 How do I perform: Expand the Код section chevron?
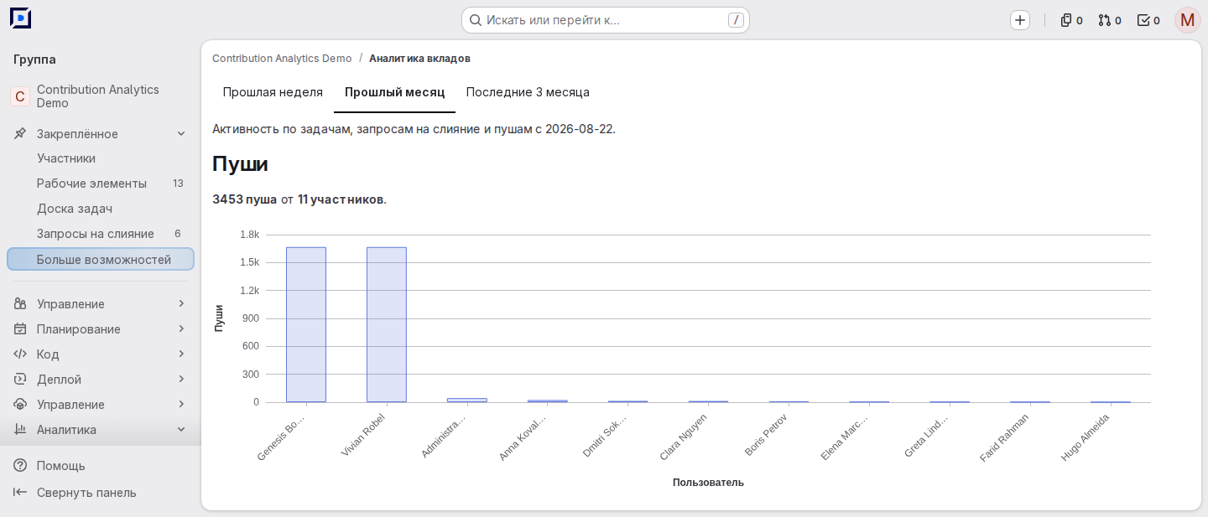point(181,354)
